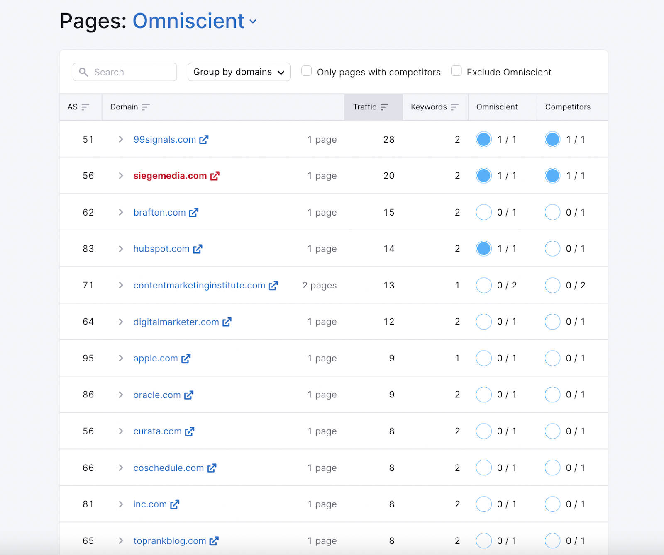Click the Competitors column header
664x555 pixels.
pos(567,107)
